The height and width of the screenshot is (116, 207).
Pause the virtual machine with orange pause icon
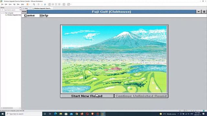click(x=27, y=4)
